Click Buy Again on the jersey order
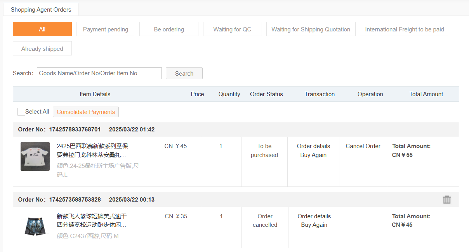Viewport: 469px width, 252px height. pyautogui.click(x=313, y=155)
